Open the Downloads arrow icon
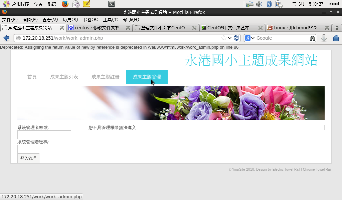The height and width of the screenshot is (200, 342). tap(324, 38)
